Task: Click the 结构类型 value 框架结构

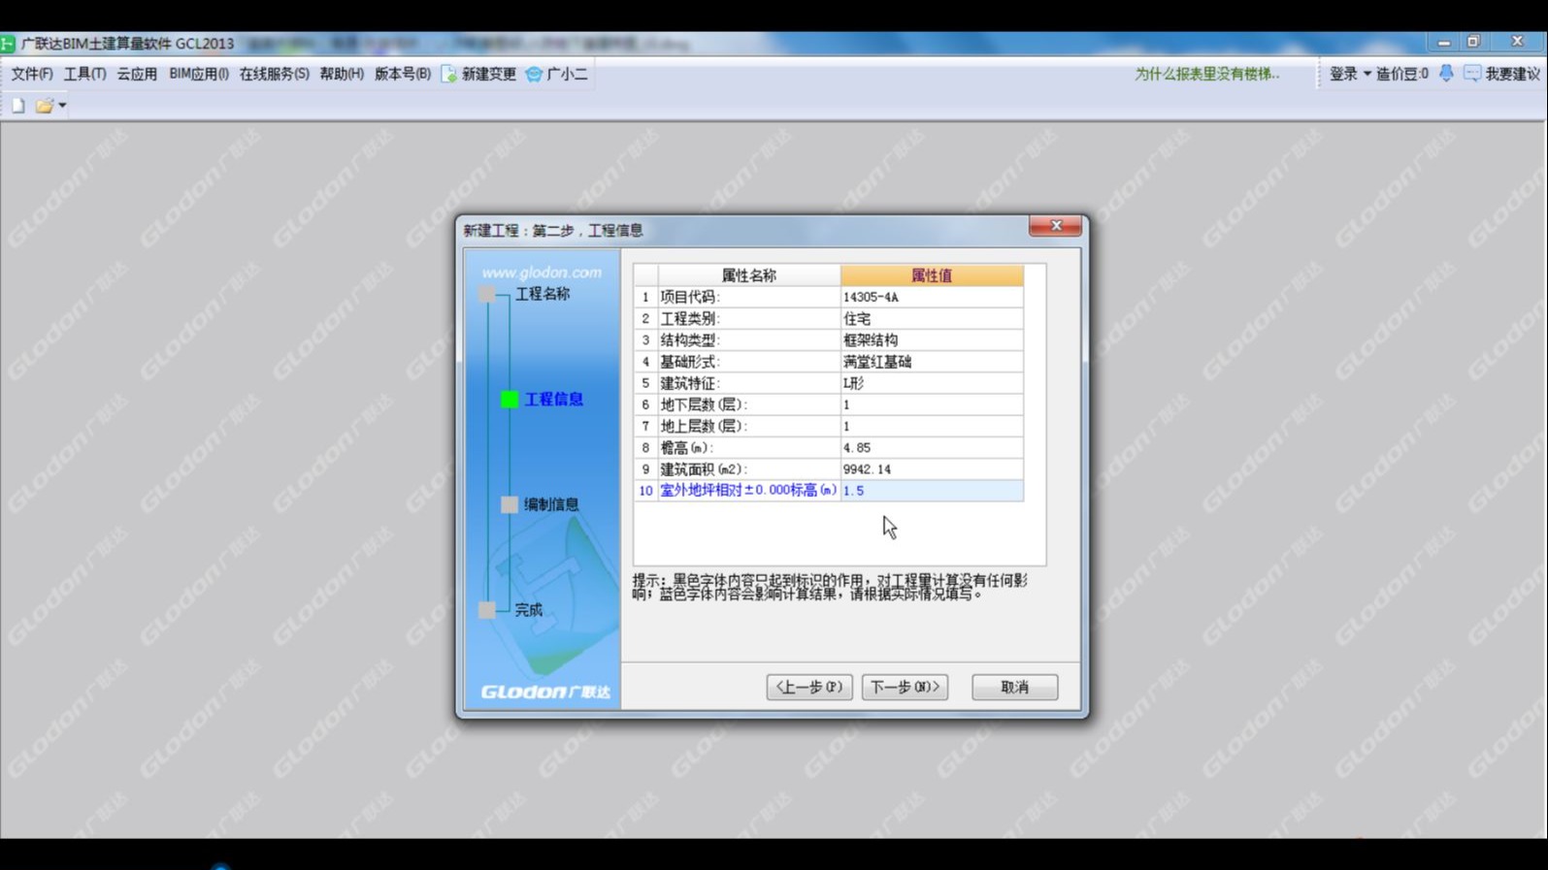Action: tap(932, 339)
